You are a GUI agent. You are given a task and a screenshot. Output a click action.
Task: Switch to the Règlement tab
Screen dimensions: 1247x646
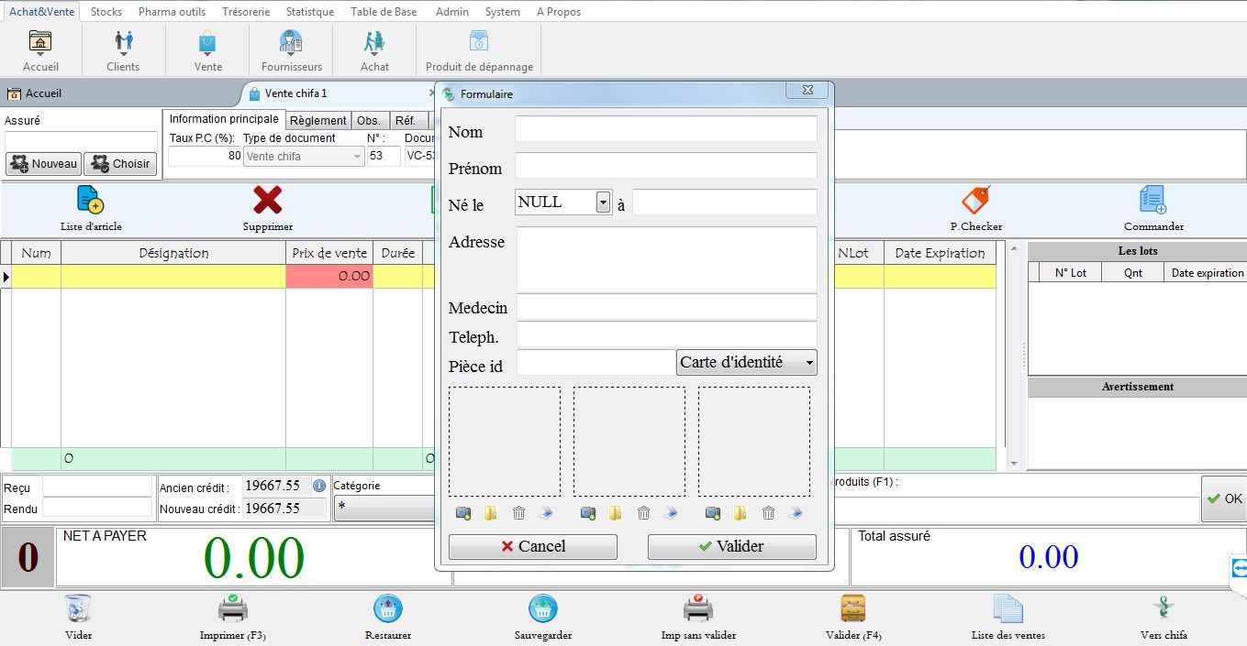point(317,121)
